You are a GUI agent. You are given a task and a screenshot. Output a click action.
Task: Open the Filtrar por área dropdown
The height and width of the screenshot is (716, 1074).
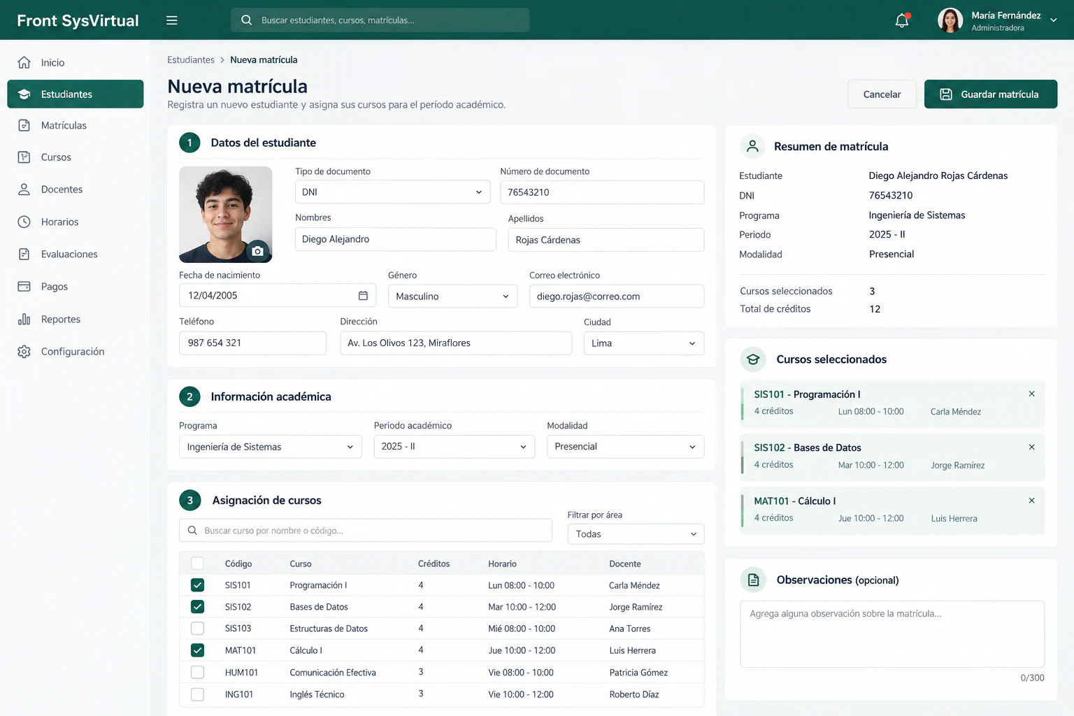coord(636,534)
